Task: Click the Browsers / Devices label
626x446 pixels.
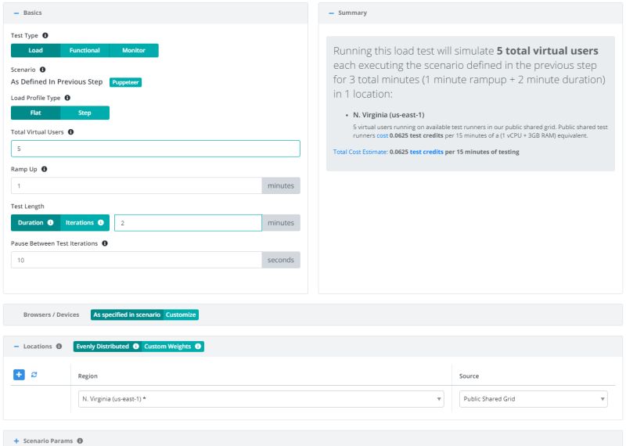Action: (x=51, y=315)
